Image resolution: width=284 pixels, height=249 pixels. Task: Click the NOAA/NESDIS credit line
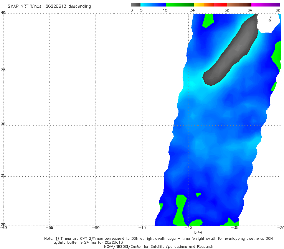159,247
